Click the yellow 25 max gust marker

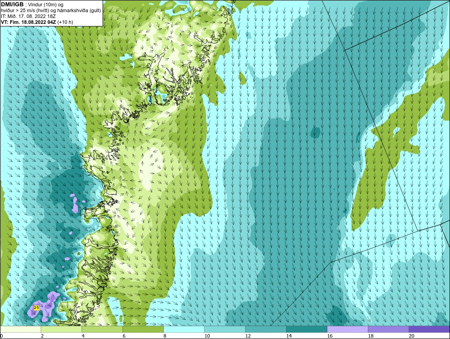pyautogui.click(x=36, y=307)
